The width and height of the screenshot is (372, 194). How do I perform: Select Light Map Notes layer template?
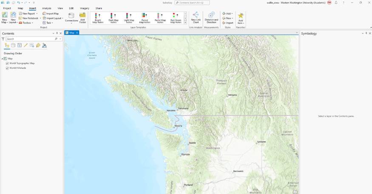129,18
